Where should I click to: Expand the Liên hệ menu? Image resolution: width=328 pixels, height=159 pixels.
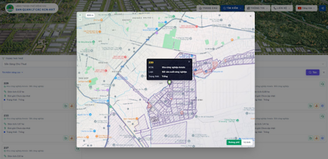tap(282, 8)
